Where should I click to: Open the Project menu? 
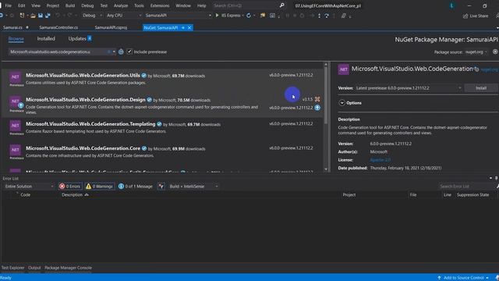tap(52, 5)
